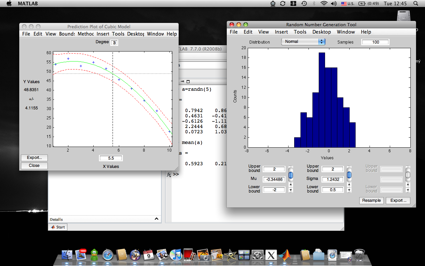Image resolution: width=425 pixels, height=266 pixels.
Task: Click the Resample button
Action: point(372,200)
